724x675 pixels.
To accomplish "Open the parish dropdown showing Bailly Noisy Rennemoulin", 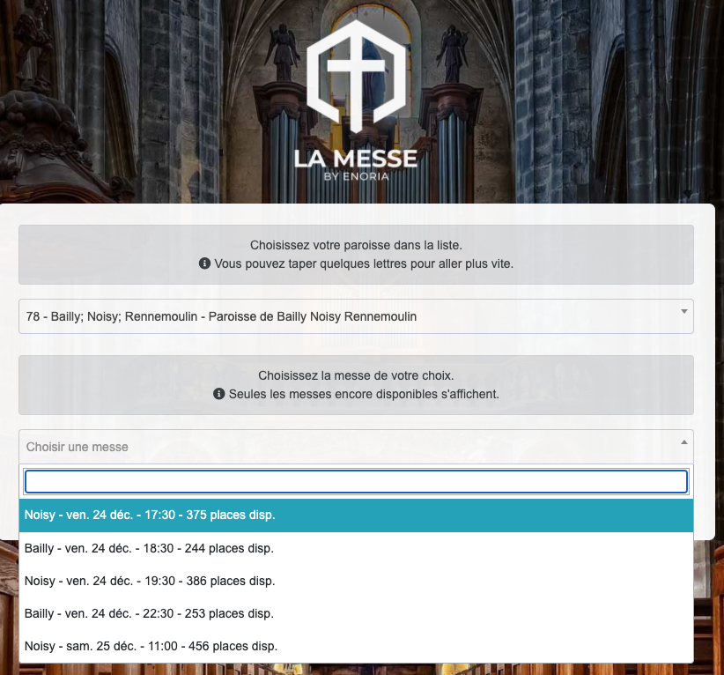I will click(x=356, y=316).
